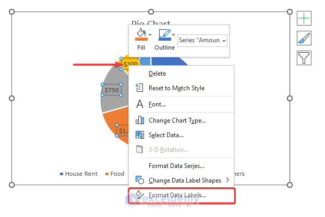Image resolution: width=325 pixels, height=217 pixels.
Task: Expand the Fill color dropdown arrow
Action: click(150, 34)
